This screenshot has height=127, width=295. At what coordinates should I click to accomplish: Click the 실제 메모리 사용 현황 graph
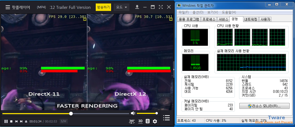(251, 63)
